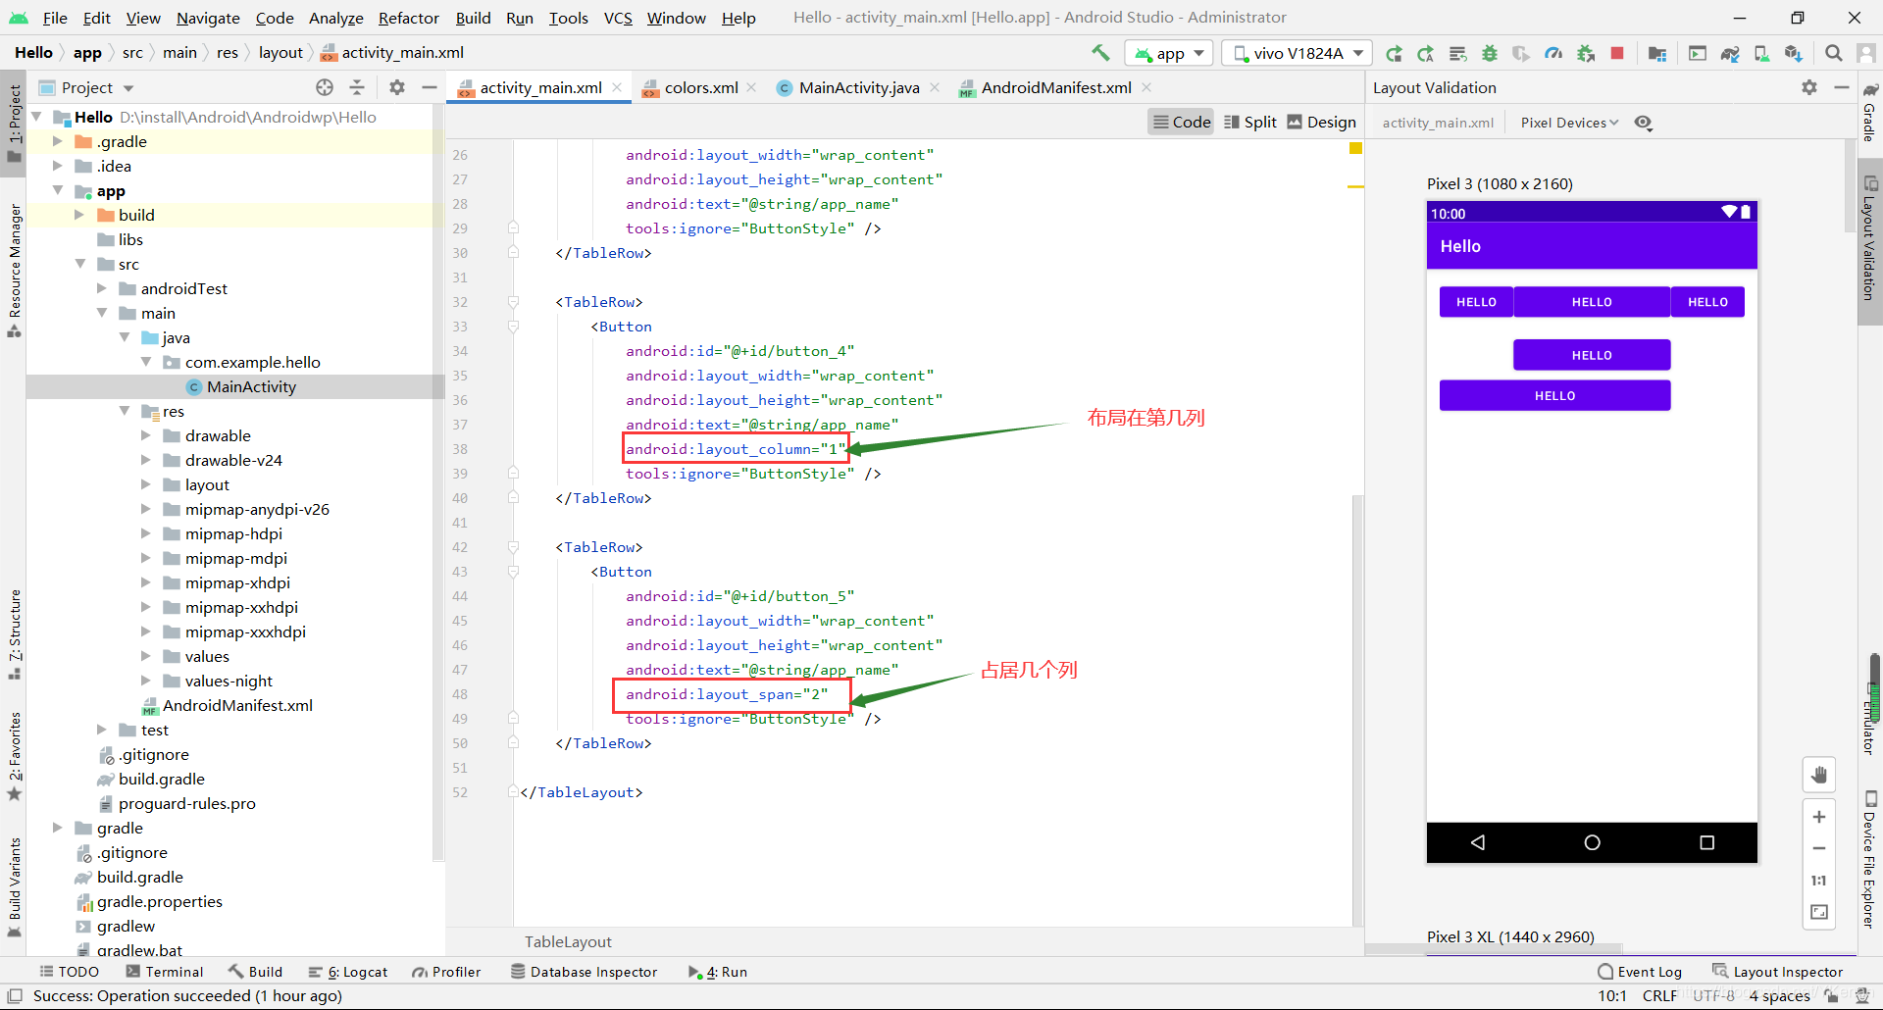Open the Pixel Devices dropdown
1883x1010 pixels.
coord(1569,123)
